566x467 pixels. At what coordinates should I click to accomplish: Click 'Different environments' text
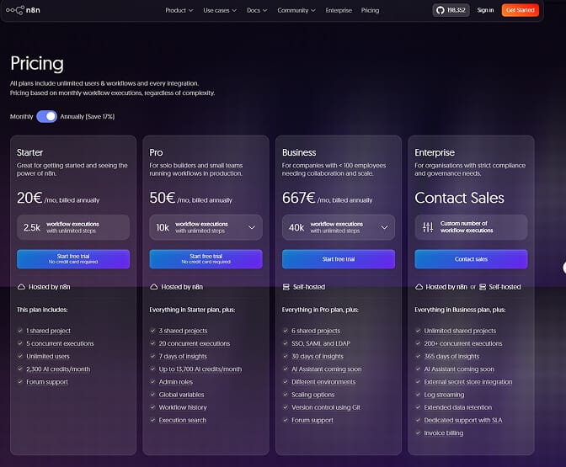[x=323, y=381]
